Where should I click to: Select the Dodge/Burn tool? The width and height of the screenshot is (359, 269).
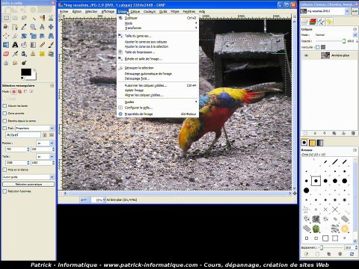pyautogui.click(x=24, y=63)
